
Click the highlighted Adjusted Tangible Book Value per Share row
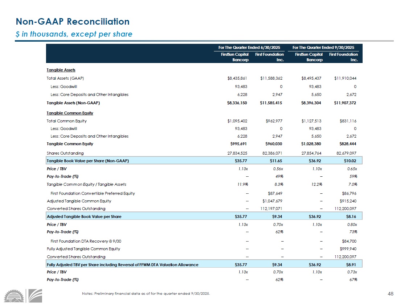click(84, 217)
